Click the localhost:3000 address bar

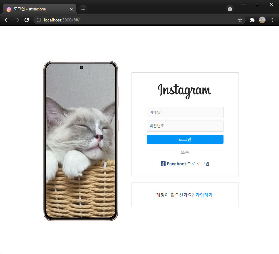[139, 20]
